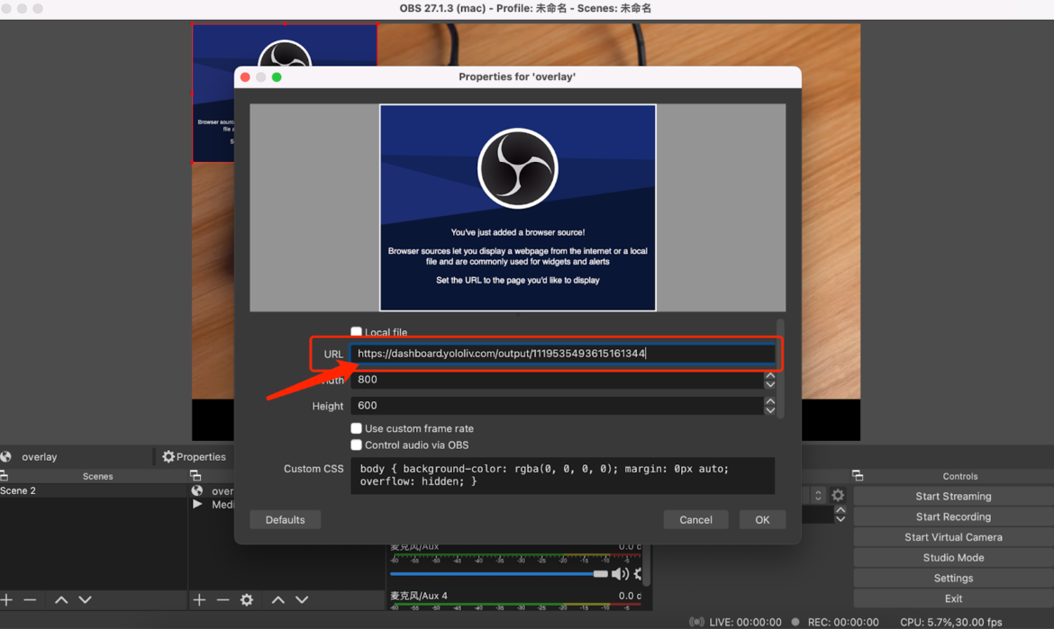Enable Control audio via OBS

(357, 445)
